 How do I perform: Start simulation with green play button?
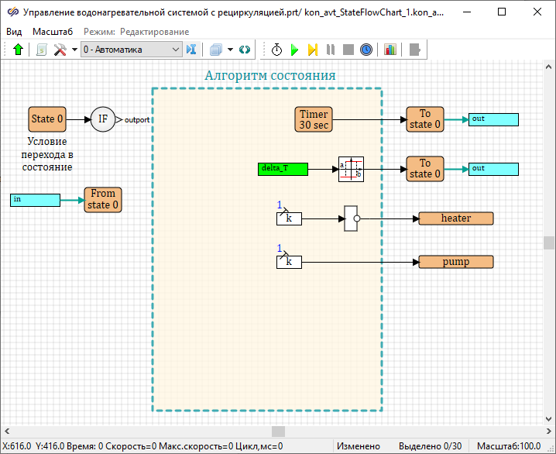click(294, 50)
